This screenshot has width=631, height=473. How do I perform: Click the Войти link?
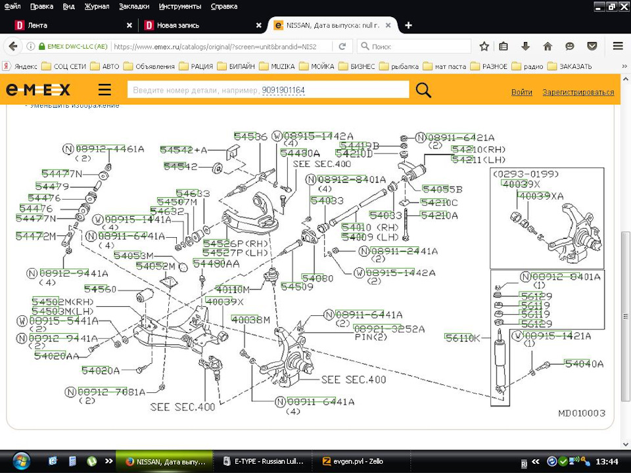click(x=521, y=92)
